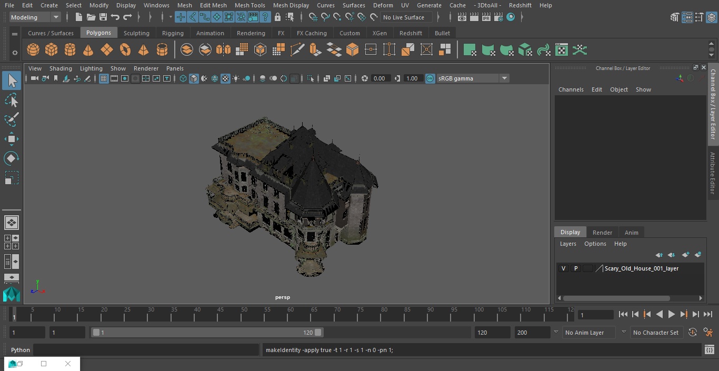The width and height of the screenshot is (719, 371).
Task: Click frame 60 on the timeline
Action: pyautogui.click(x=291, y=314)
